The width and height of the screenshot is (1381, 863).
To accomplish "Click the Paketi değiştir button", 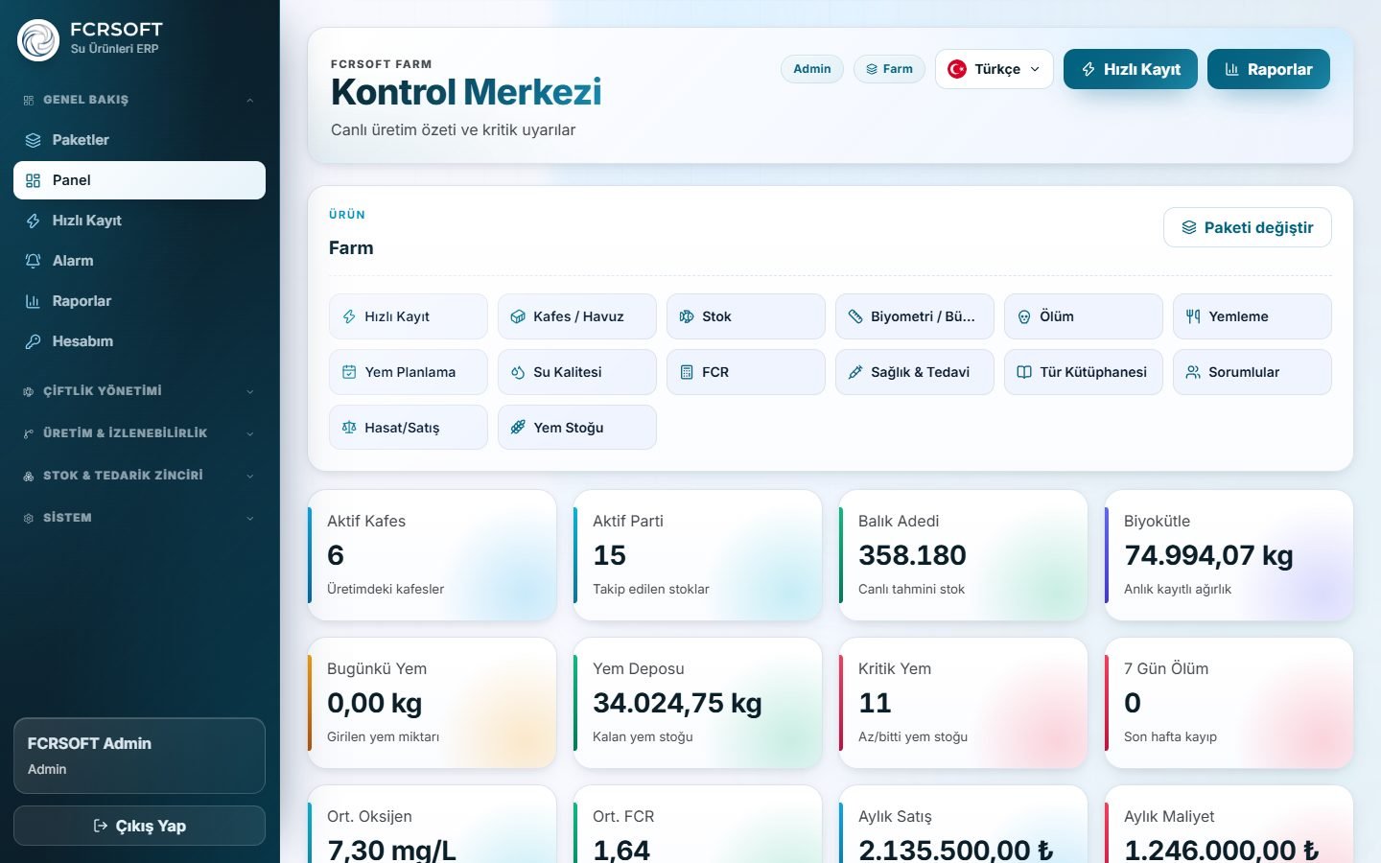I will coord(1248,227).
